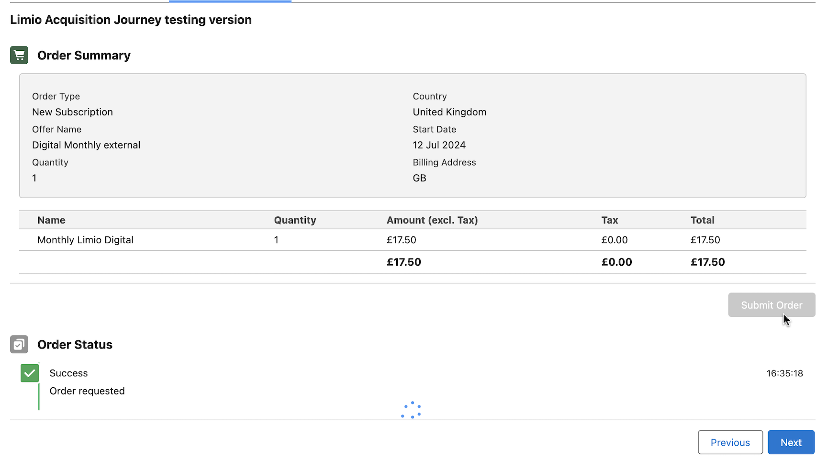Click the Offer Name field label

tap(56, 129)
